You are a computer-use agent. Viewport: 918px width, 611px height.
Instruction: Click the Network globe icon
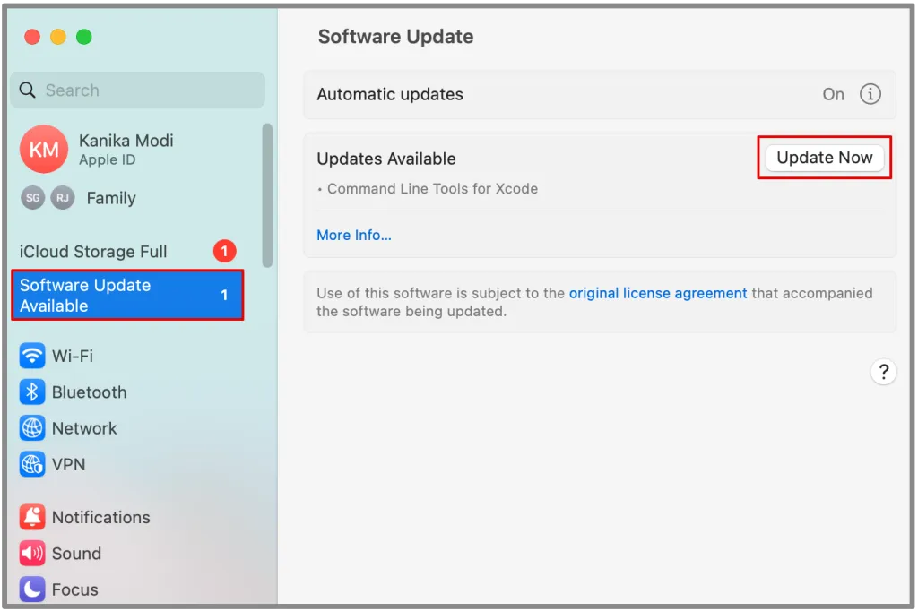[x=32, y=428]
